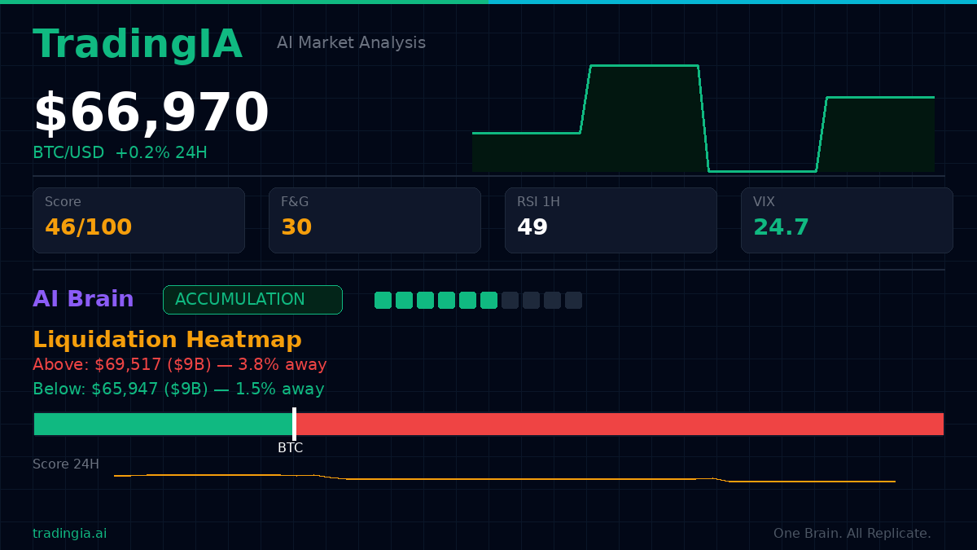Open the VIX 24.7 card

[x=847, y=220]
